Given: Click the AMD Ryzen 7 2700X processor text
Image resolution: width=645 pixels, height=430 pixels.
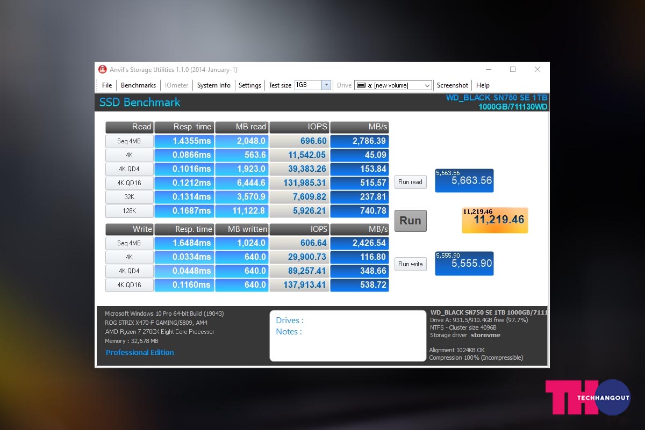Looking at the screenshot, I should point(159,332).
